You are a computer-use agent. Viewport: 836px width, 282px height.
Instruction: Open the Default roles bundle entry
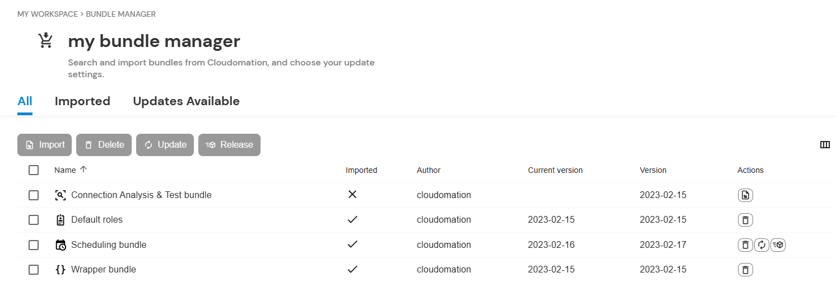tap(97, 220)
